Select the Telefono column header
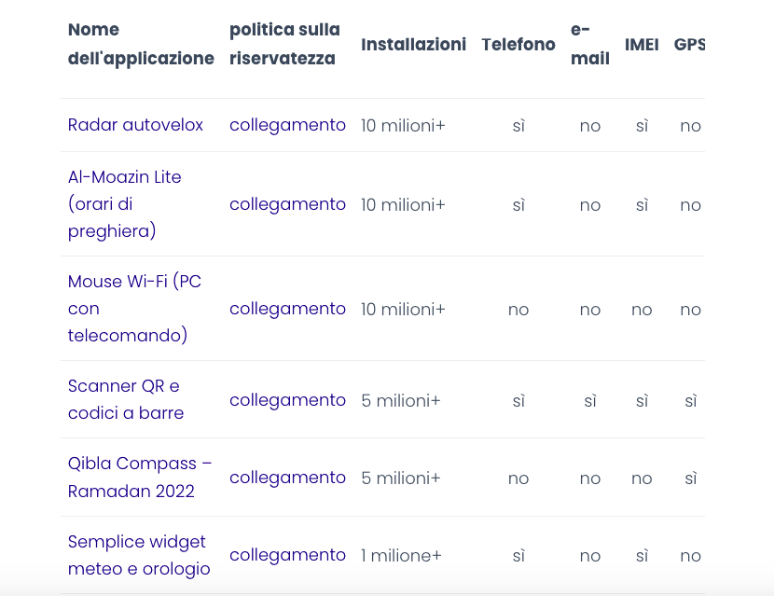The height and width of the screenshot is (596, 774). [518, 44]
